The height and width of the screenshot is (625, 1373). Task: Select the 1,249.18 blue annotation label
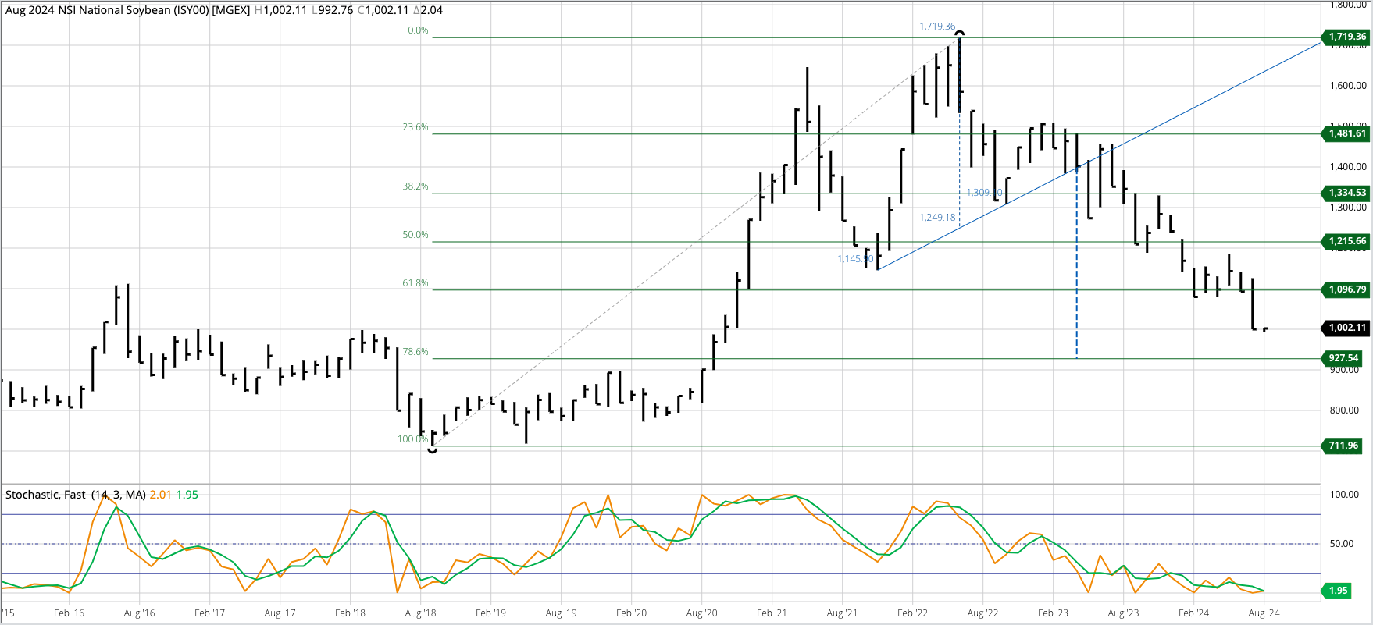click(937, 218)
